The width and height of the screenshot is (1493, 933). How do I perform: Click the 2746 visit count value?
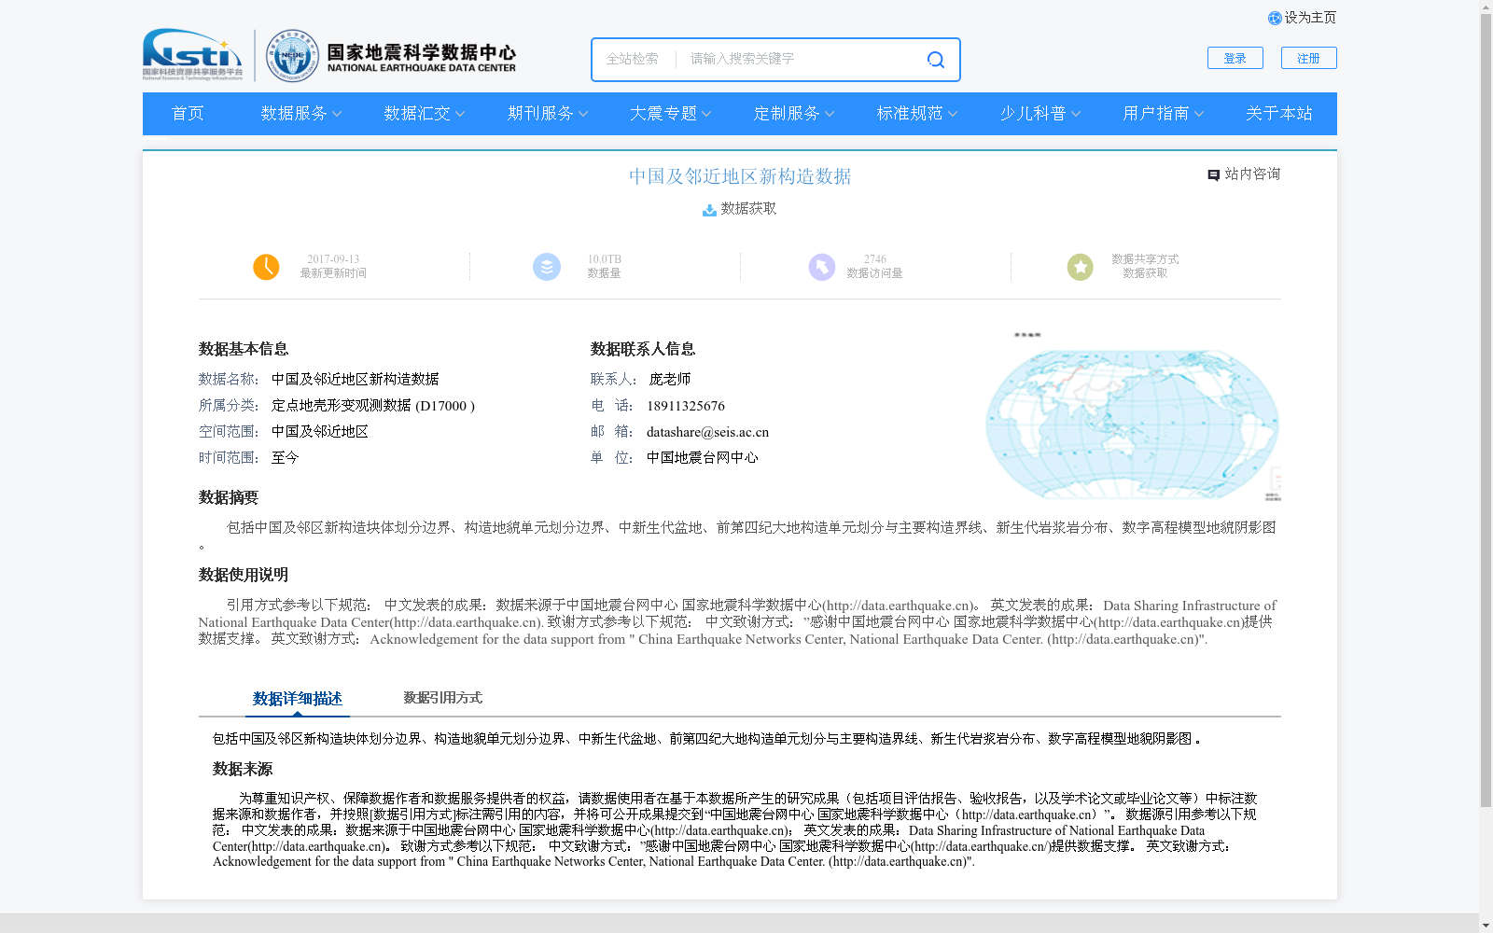click(875, 259)
